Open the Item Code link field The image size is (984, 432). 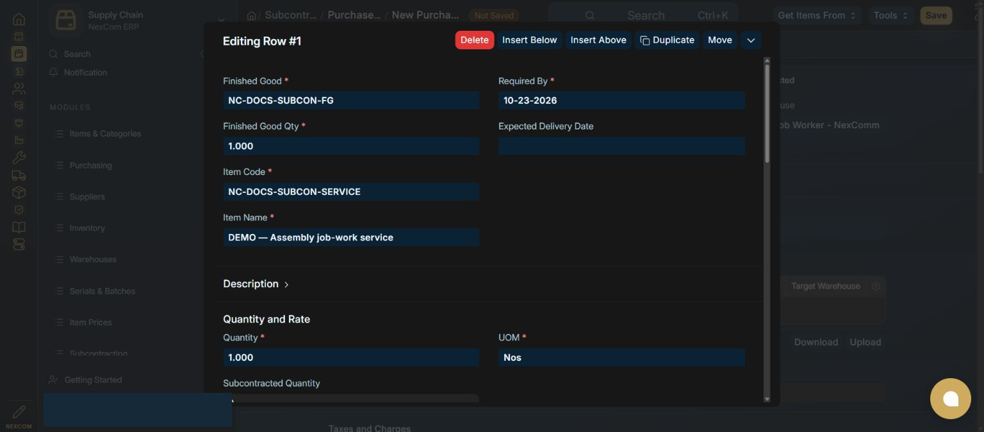pyautogui.click(x=351, y=192)
